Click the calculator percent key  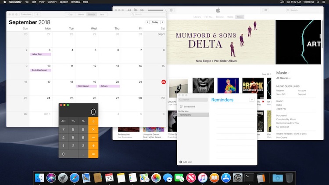[x=83, y=121]
